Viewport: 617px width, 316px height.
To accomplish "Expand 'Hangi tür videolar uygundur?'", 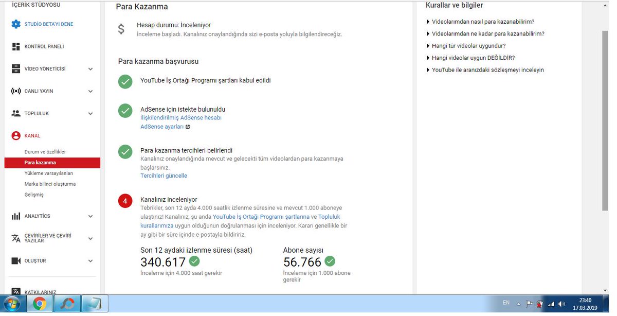I will (466, 46).
